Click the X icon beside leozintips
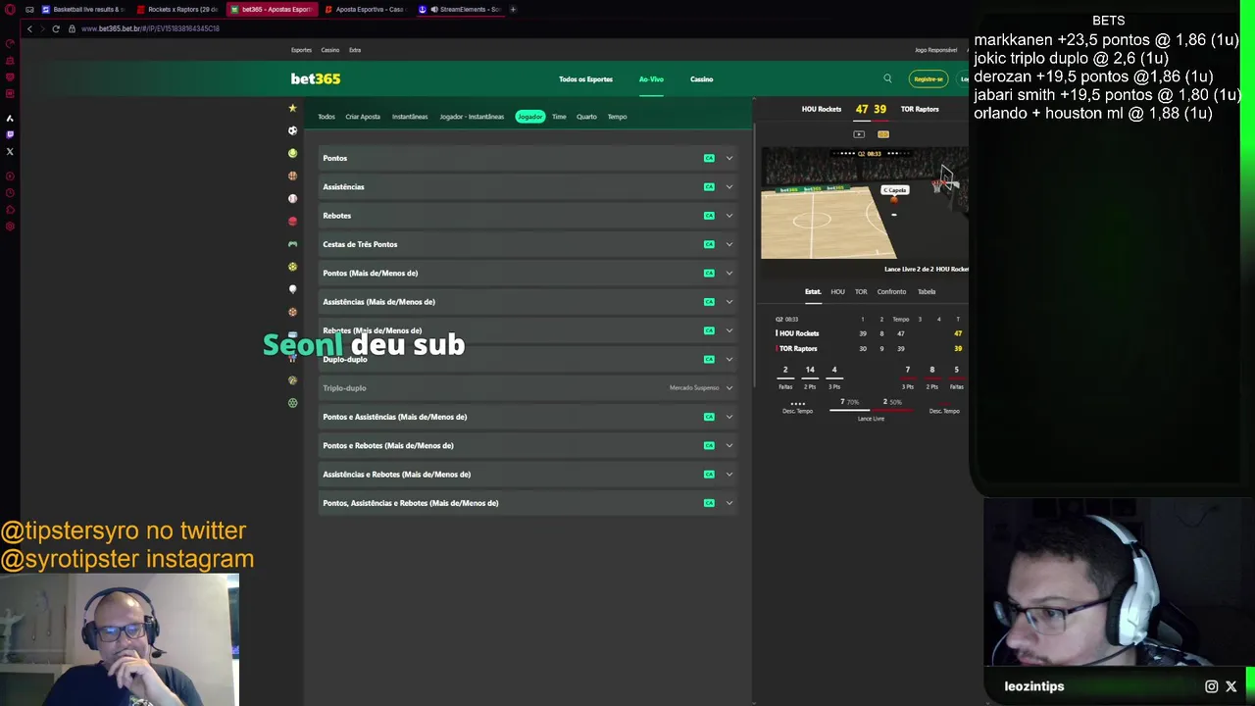 [1231, 686]
